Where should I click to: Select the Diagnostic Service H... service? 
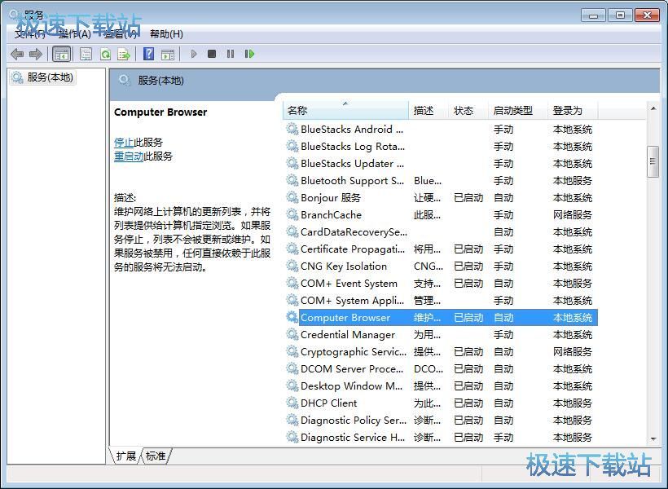pos(353,437)
